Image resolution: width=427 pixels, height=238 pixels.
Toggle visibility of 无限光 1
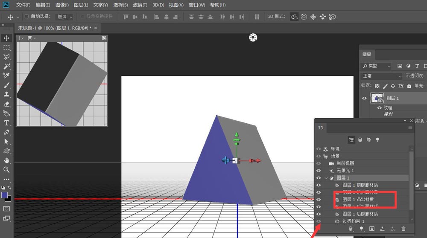coord(318,171)
